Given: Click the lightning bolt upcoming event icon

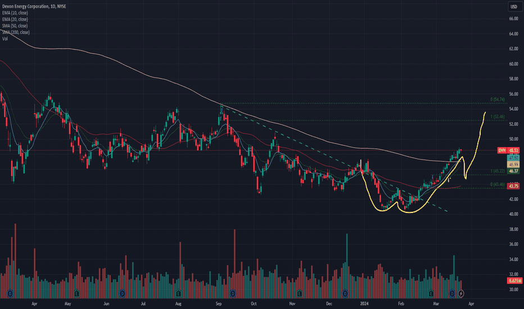Looking at the screenshot, I should pos(461,294).
